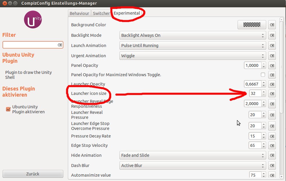Open the Dash Blur Active Blur dropdown

[193, 166]
